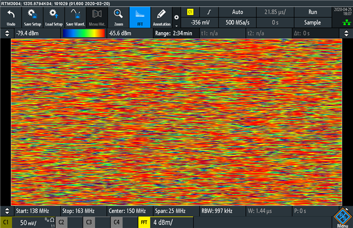The image size is (353, 228).
Task: Click the Sample acquisition mode button
Action: 313,22
